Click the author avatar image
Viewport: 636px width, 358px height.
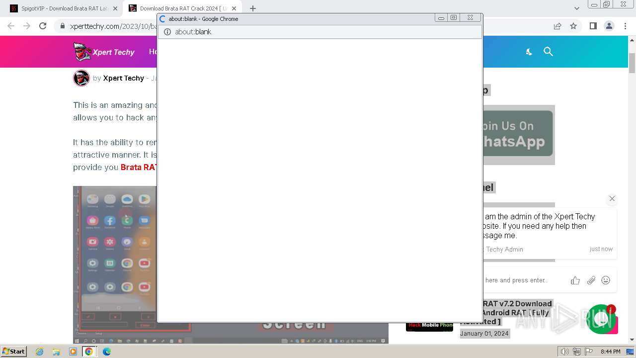click(81, 78)
